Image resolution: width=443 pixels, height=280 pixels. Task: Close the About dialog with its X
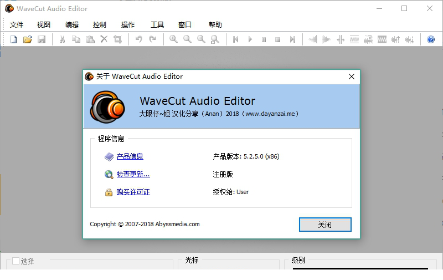(352, 77)
